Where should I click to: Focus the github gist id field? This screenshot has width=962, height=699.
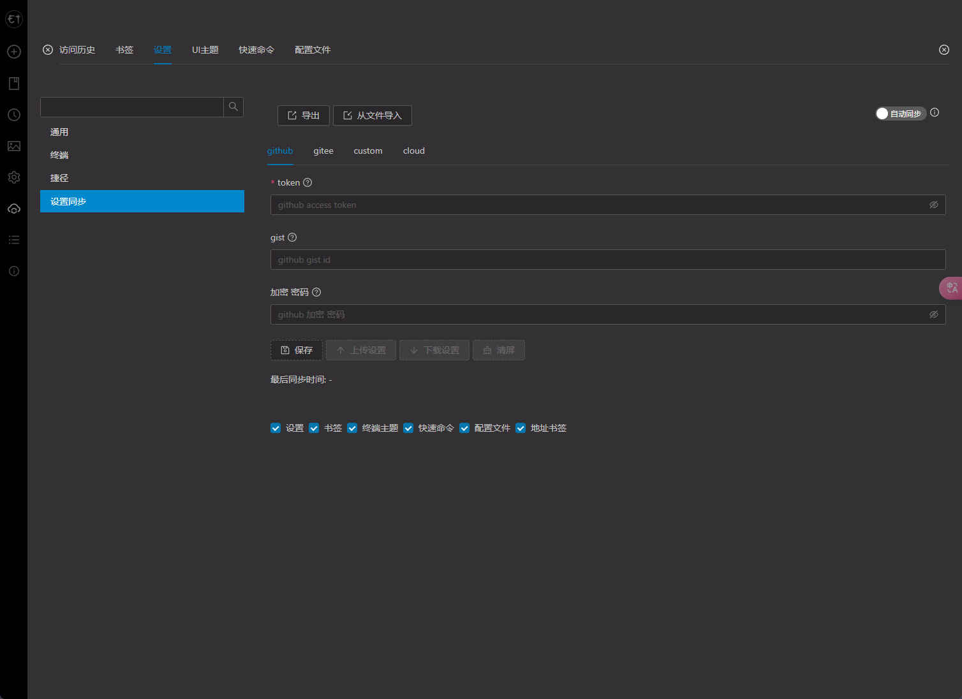[608, 260]
